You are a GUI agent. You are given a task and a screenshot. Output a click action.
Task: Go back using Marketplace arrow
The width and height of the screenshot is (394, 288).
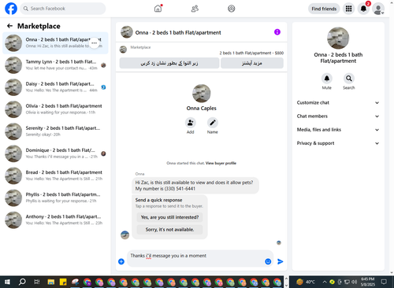coord(9,26)
